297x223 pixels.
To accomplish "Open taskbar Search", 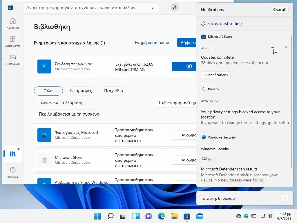I will 111,216.
